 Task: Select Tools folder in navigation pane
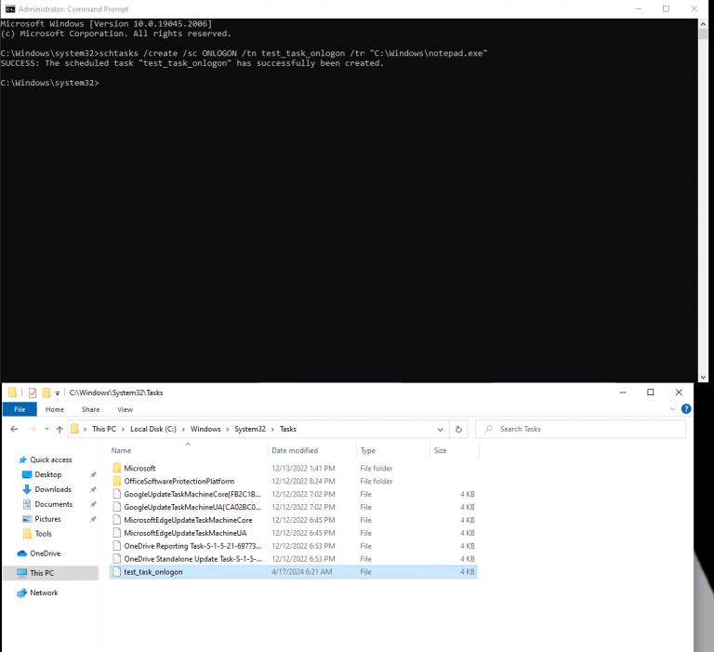44,534
